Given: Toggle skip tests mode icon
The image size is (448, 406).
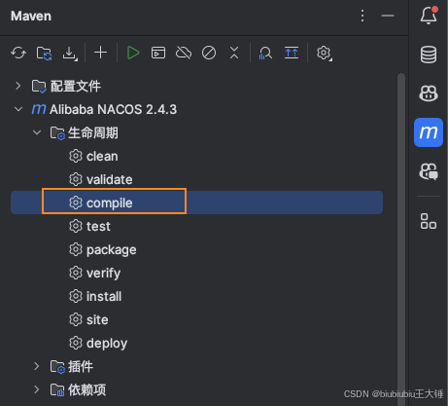Looking at the screenshot, I should click(x=209, y=53).
